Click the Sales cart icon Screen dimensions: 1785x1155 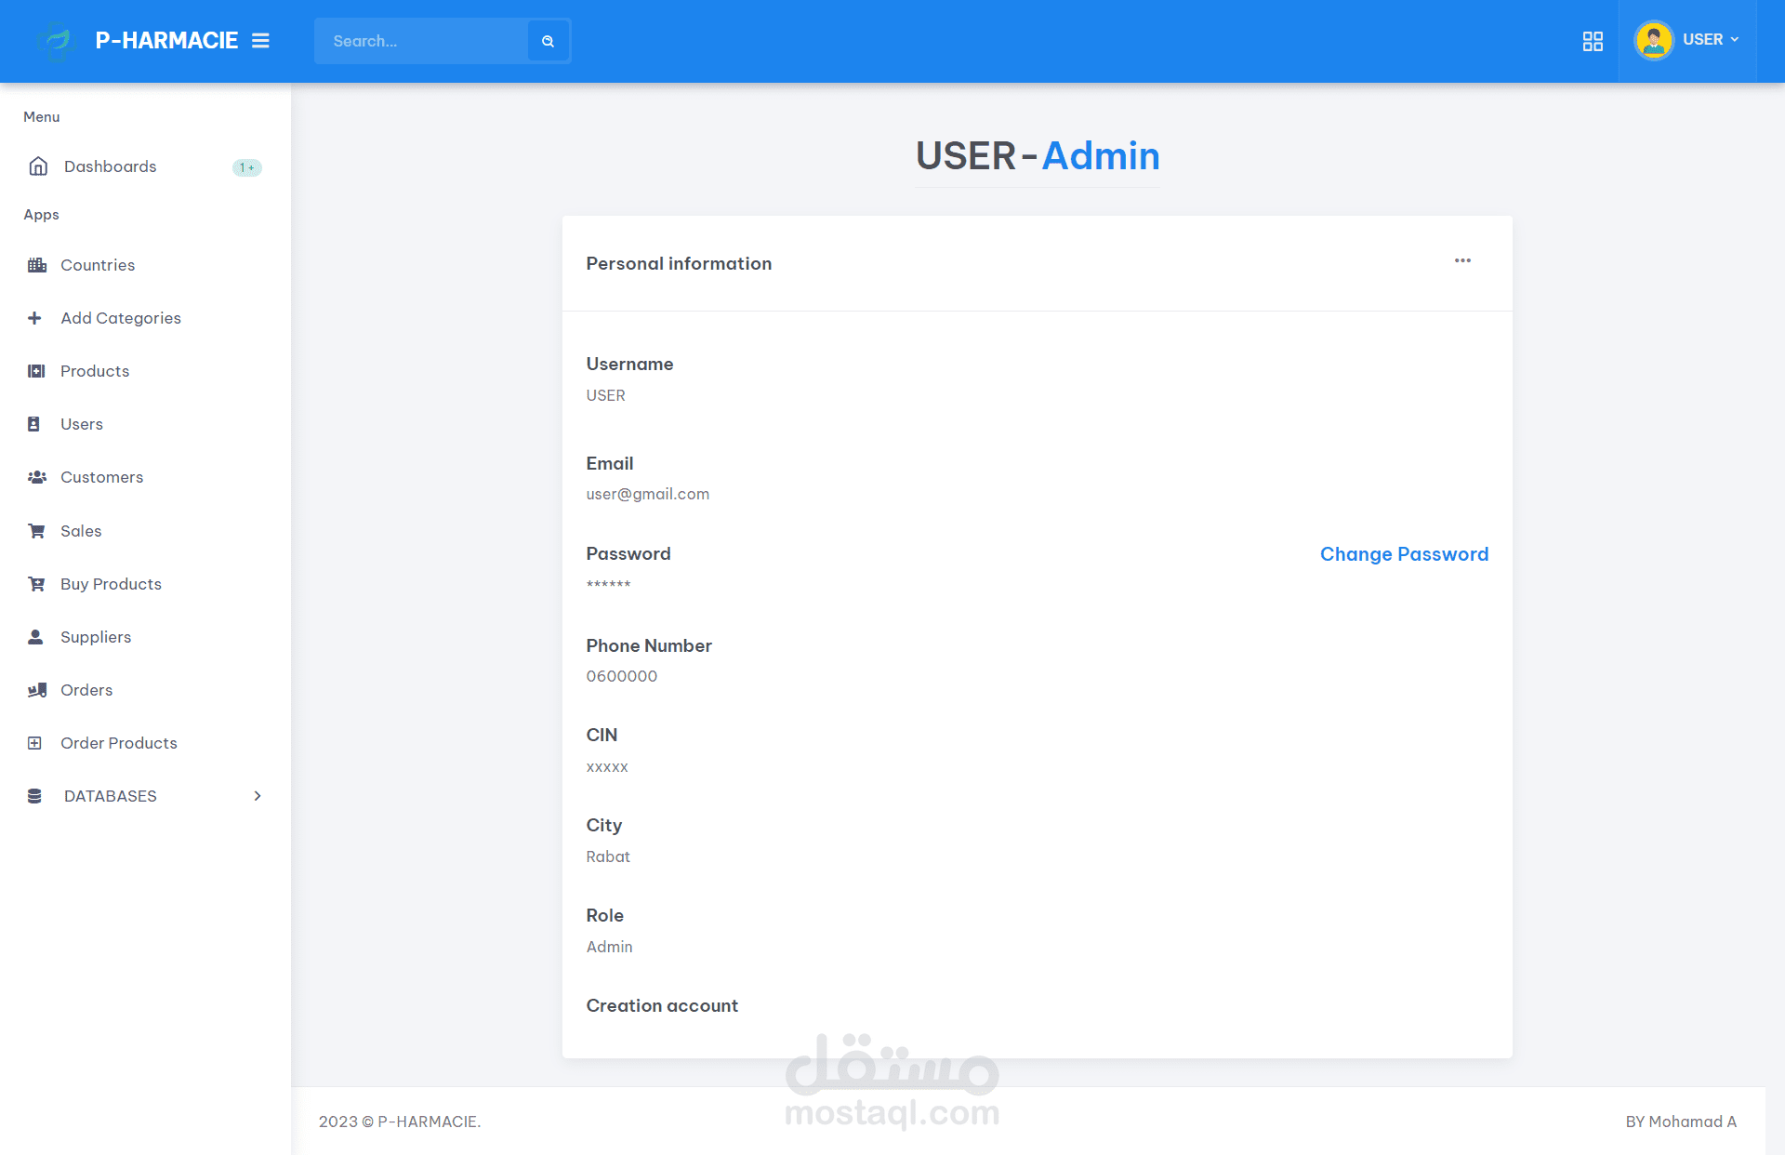[37, 531]
